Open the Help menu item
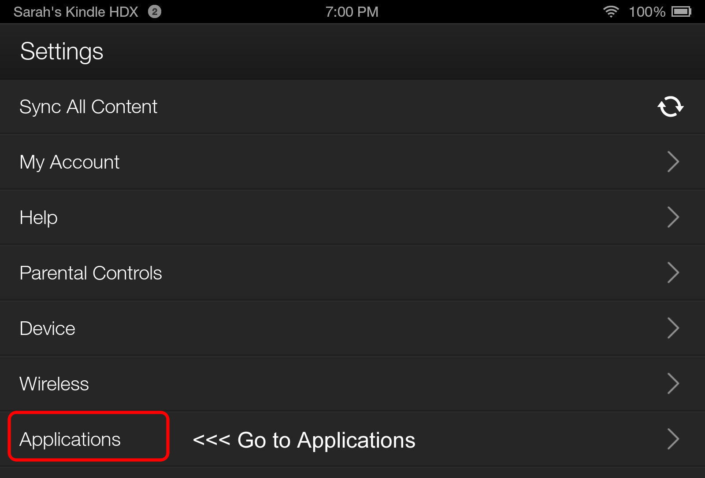 tap(352, 217)
